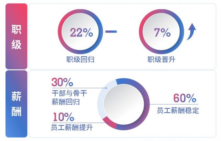Click the 60% figure
This screenshot has width=221, height=141.
click(185, 98)
